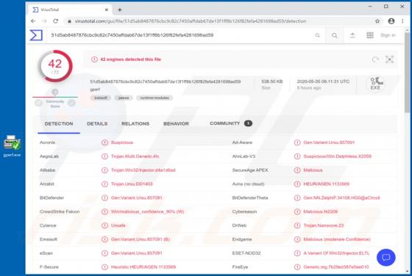Viewport: 412px width, 276px height.
Task: Click the peexe tag
Action: [x=124, y=98]
